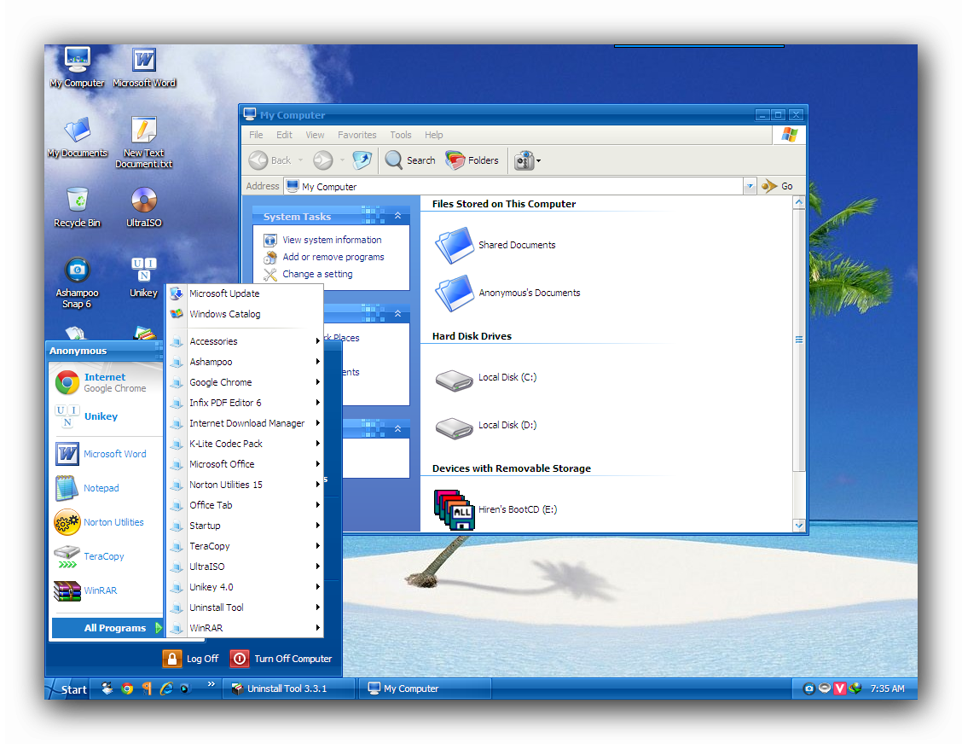Open TeraCopy from Start menu
962x744 pixels.
[x=106, y=556]
